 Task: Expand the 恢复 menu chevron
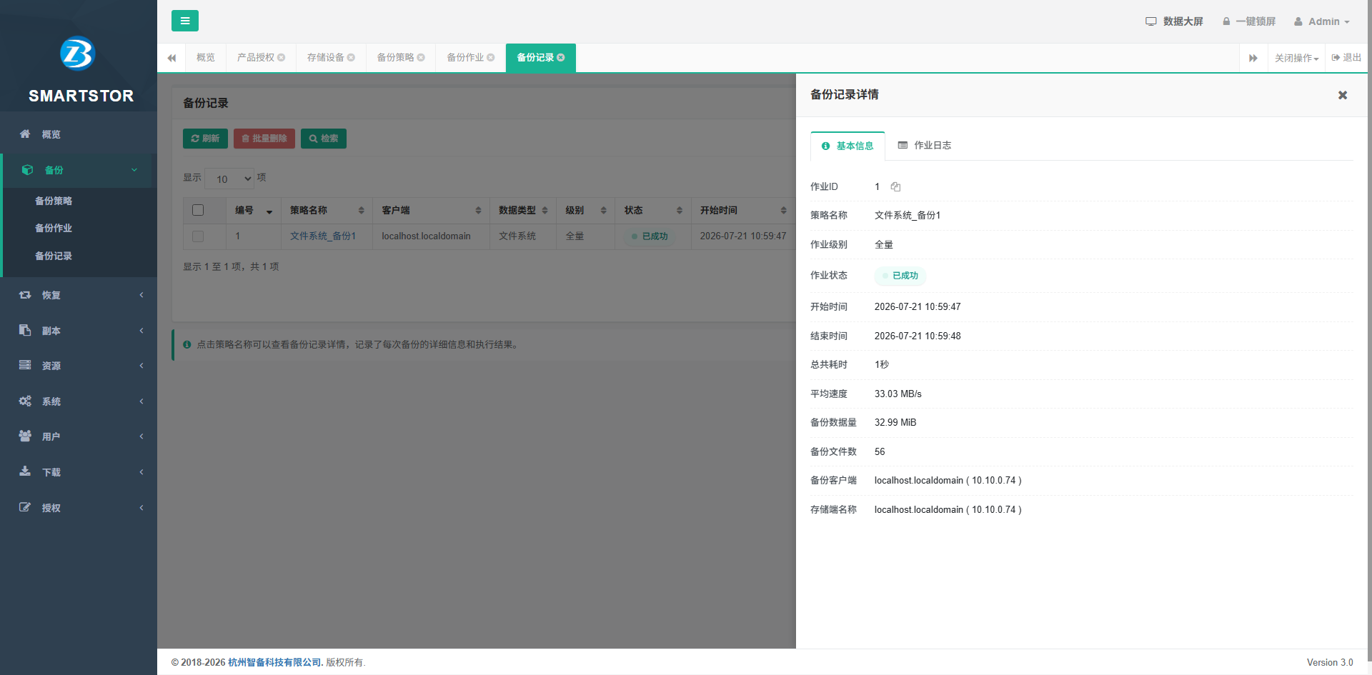point(141,295)
